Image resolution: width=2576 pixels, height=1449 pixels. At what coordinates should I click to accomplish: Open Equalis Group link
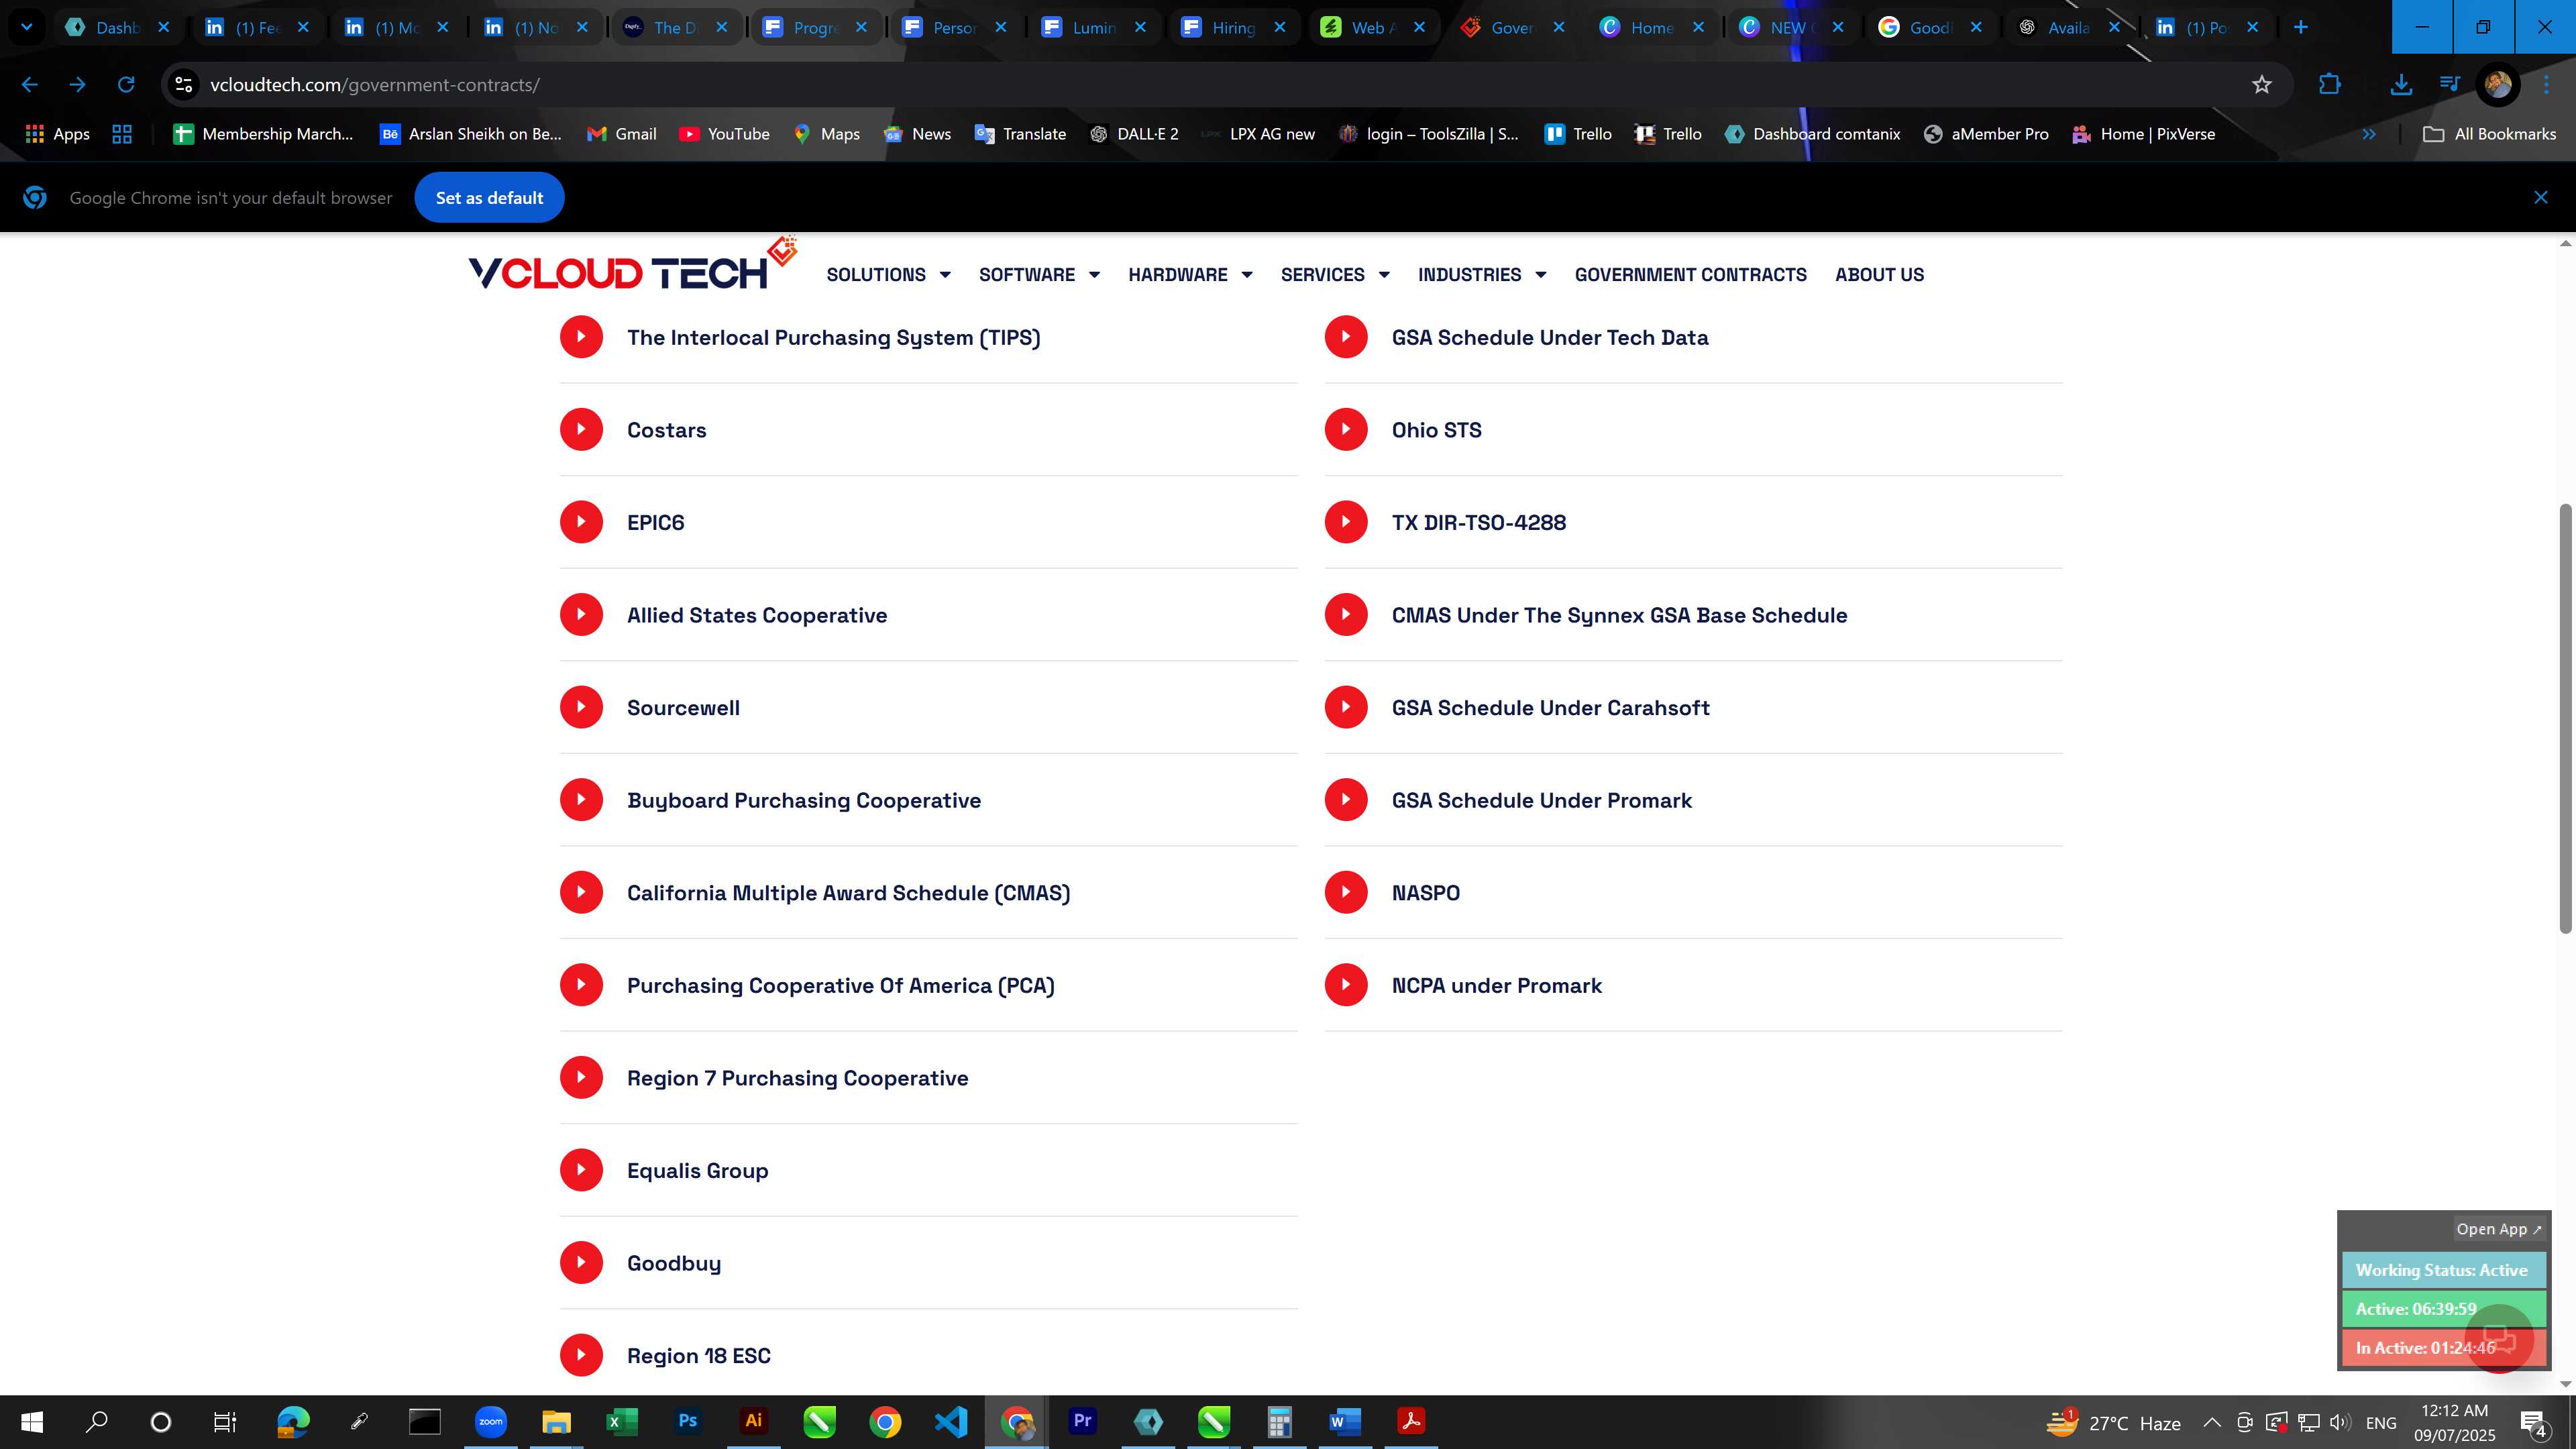697,1170
